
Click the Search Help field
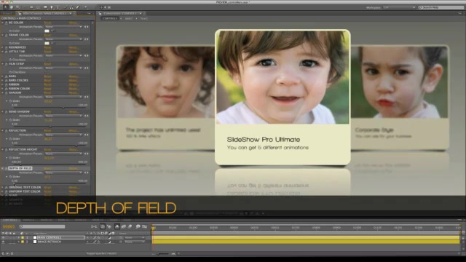(x=441, y=7)
